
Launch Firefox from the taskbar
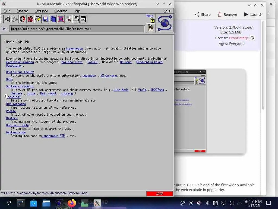pos(72,203)
